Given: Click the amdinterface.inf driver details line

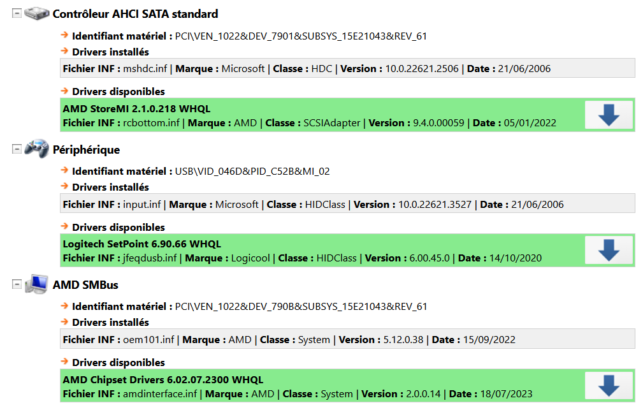Looking at the screenshot, I should [298, 393].
